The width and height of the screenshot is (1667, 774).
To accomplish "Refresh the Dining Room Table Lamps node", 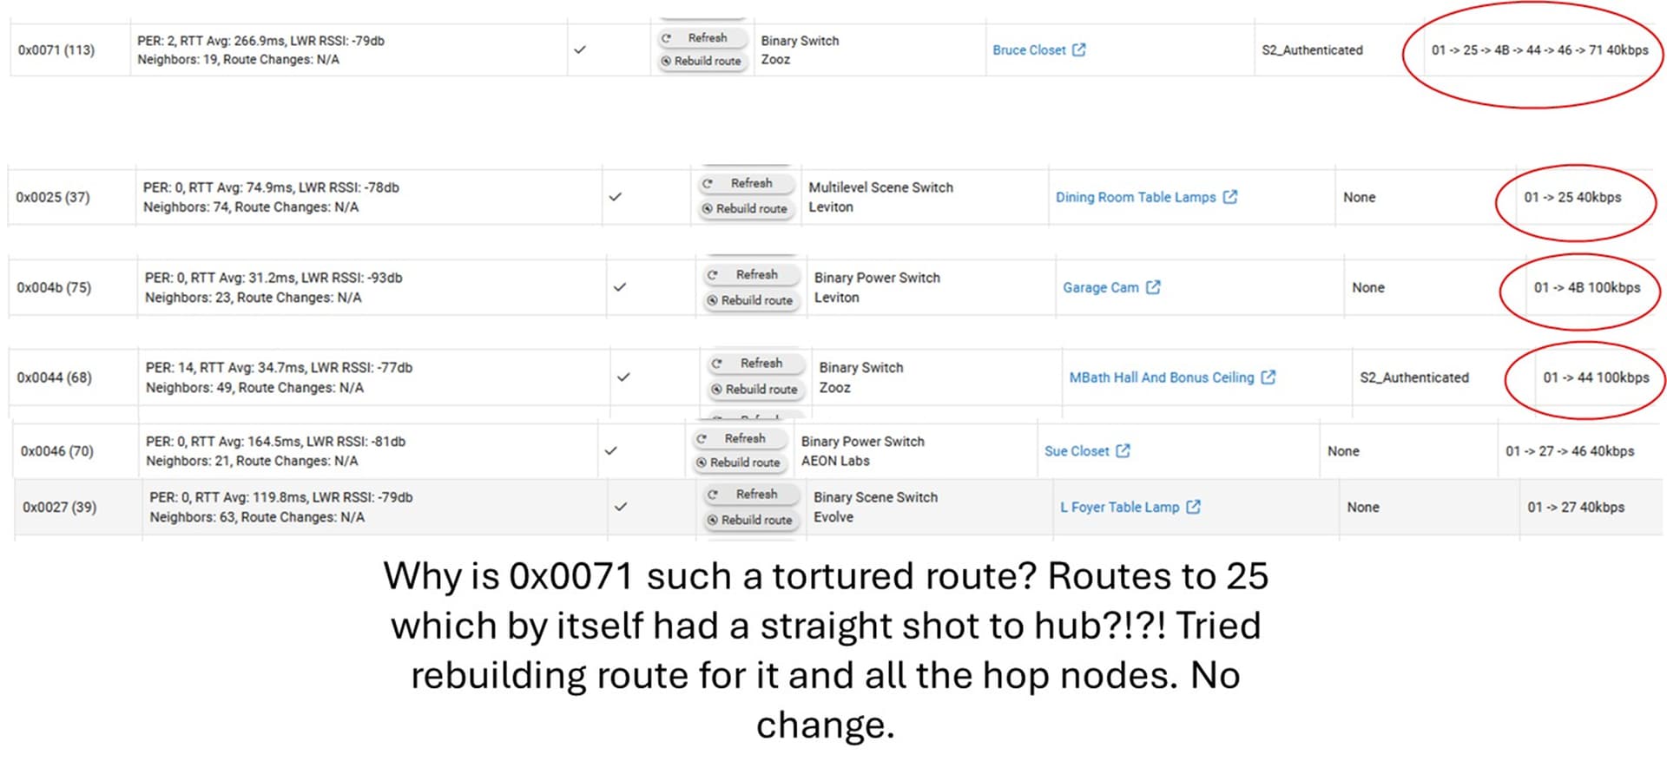I will tap(747, 184).
